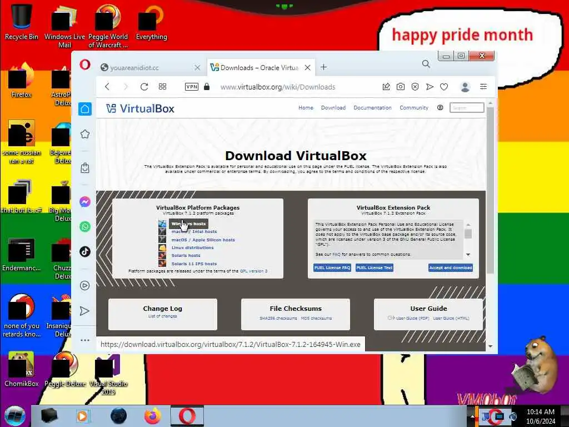Image resolution: width=569 pixels, height=427 pixels.
Task: Click the PUEL License FAQ button
Action: tap(332, 268)
